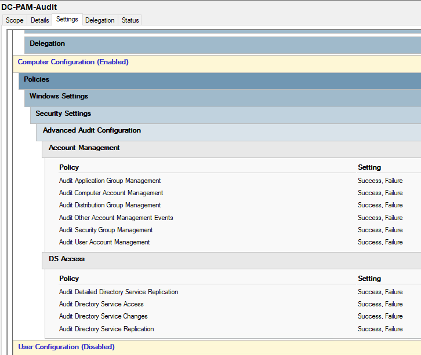
Task: Click Audit Security Group Management policy
Action: click(106, 230)
